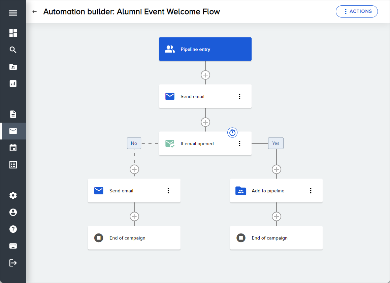This screenshot has width=390, height=283.
Task: Open three-dot menu on No-branch Send email
Action: [168, 191]
